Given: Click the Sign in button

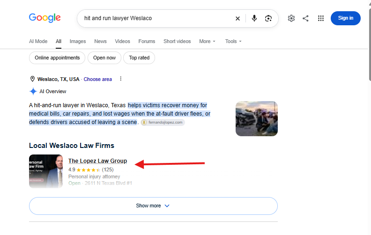Looking at the screenshot, I should coord(345,18).
